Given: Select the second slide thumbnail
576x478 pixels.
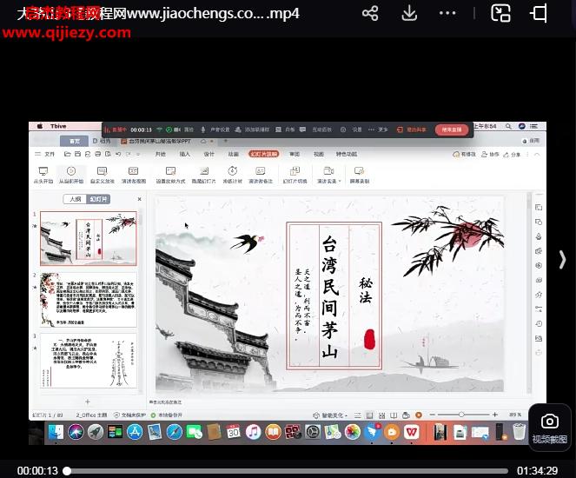Looking at the screenshot, I should click(88, 299).
